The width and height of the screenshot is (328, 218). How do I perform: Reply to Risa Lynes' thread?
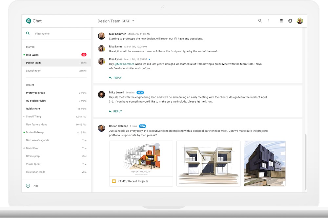pyautogui.click(x=115, y=78)
